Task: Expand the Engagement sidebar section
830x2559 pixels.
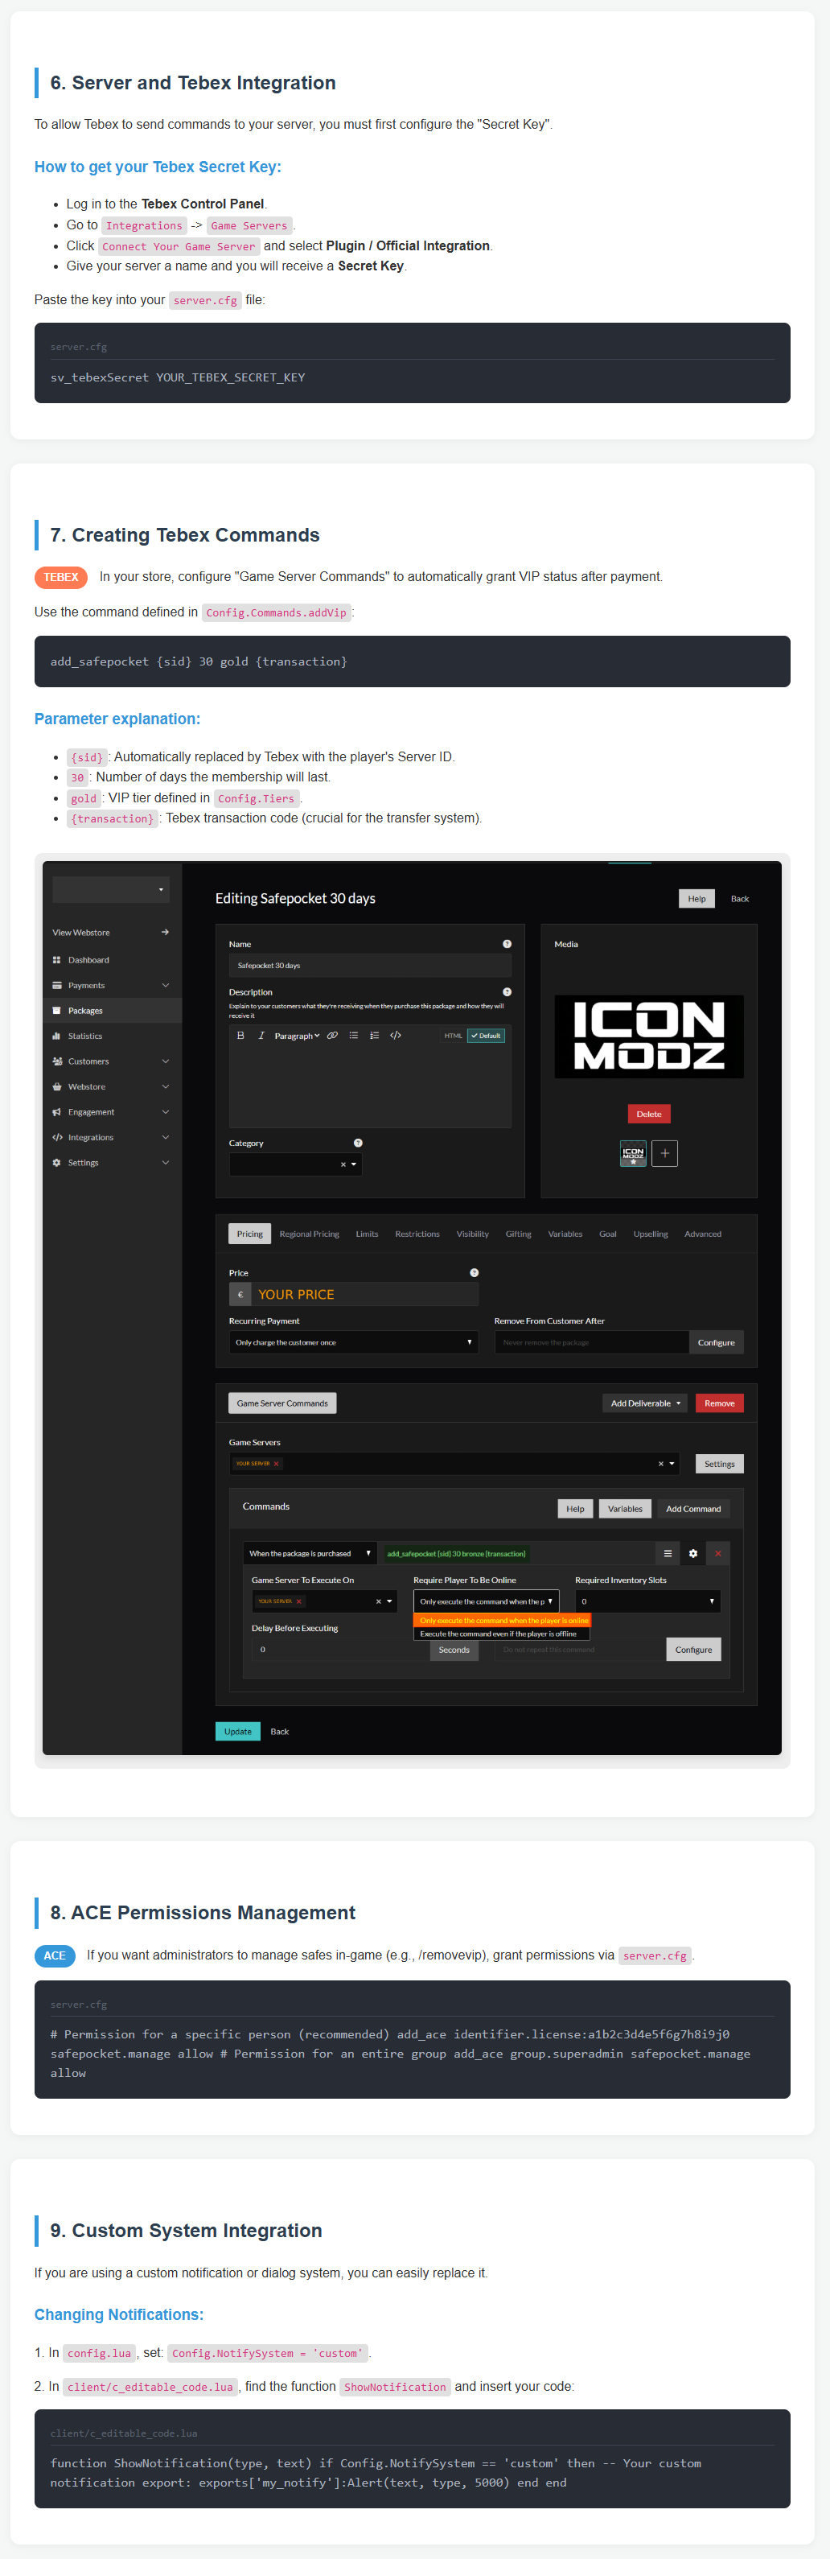Action: click(165, 1111)
